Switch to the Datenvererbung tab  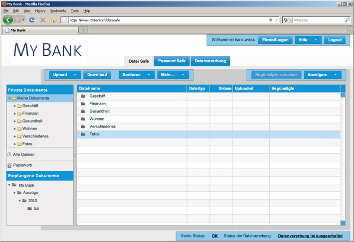210,61
